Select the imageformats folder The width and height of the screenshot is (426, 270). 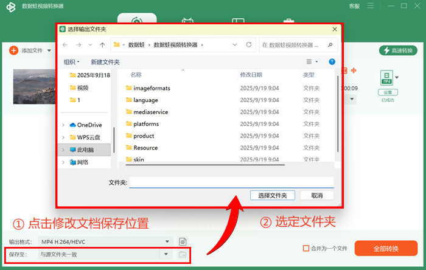(x=148, y=88)
